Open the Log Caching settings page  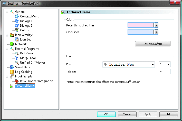[24, 72]
